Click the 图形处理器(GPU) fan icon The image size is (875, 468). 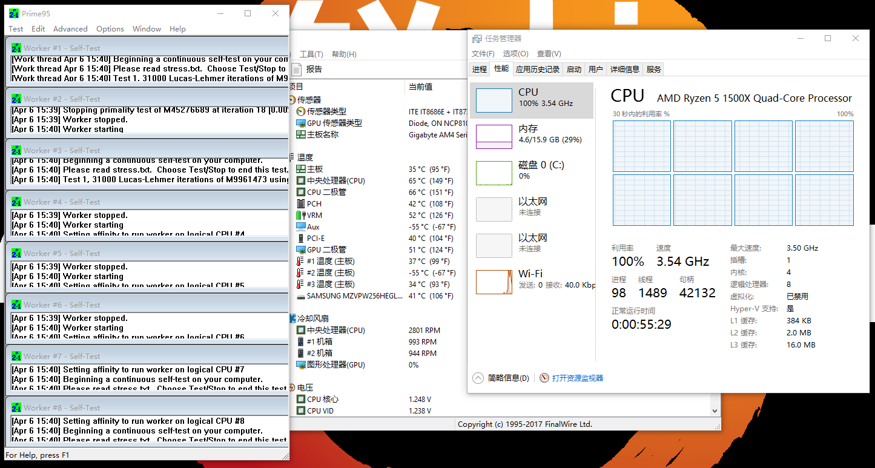point(301,364)
